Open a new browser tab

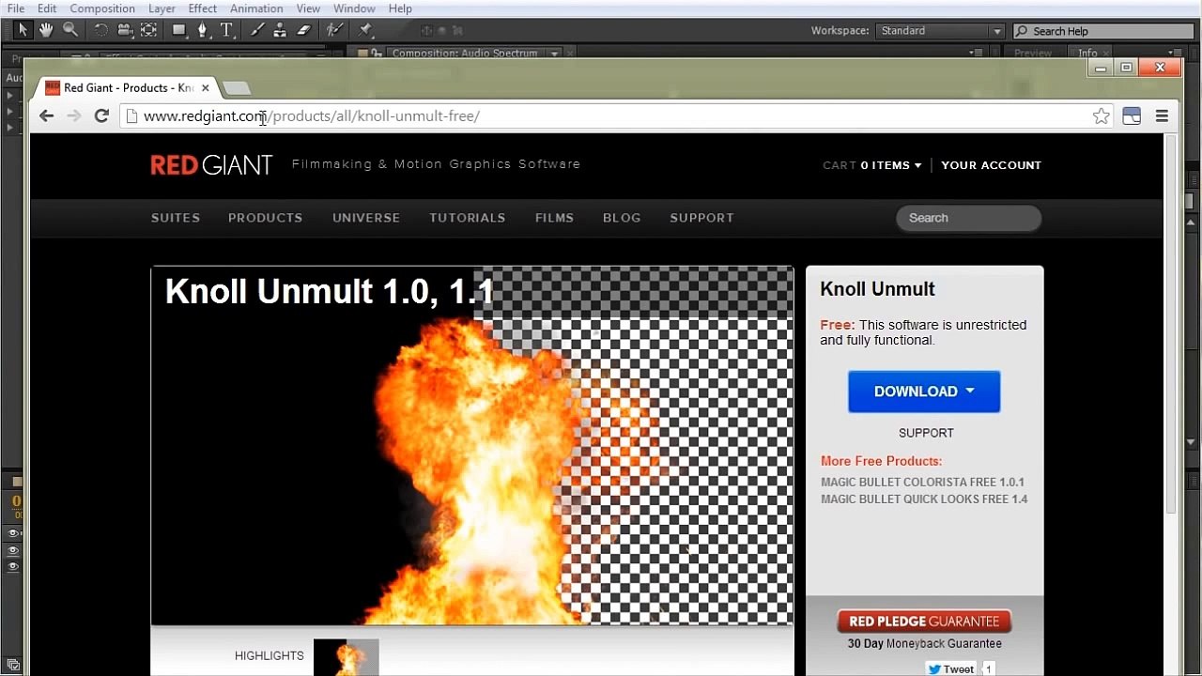237,88
